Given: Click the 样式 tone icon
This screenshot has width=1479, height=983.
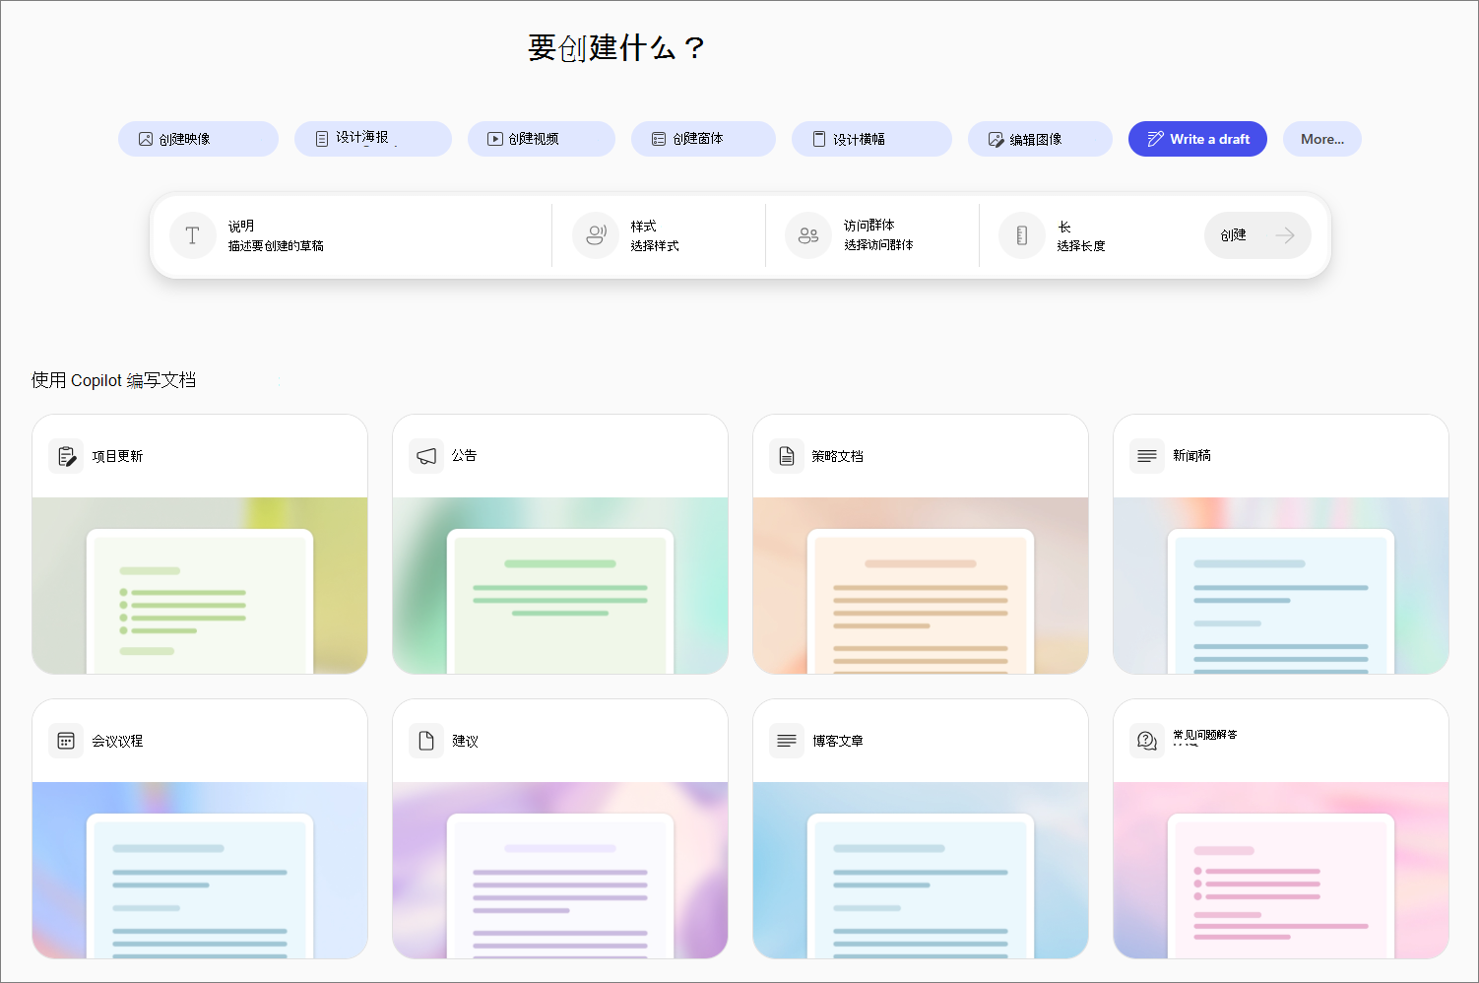Looking at the screenshot, I should click(x=596, y=235).
